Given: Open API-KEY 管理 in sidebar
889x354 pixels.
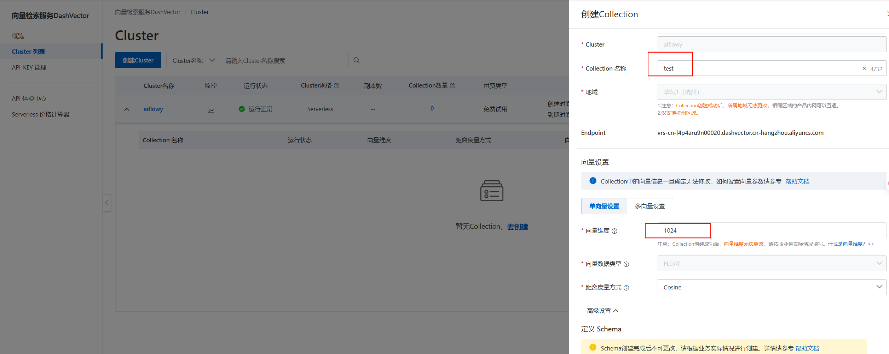Looking at the screenshot, I should [x=29, y=67].
